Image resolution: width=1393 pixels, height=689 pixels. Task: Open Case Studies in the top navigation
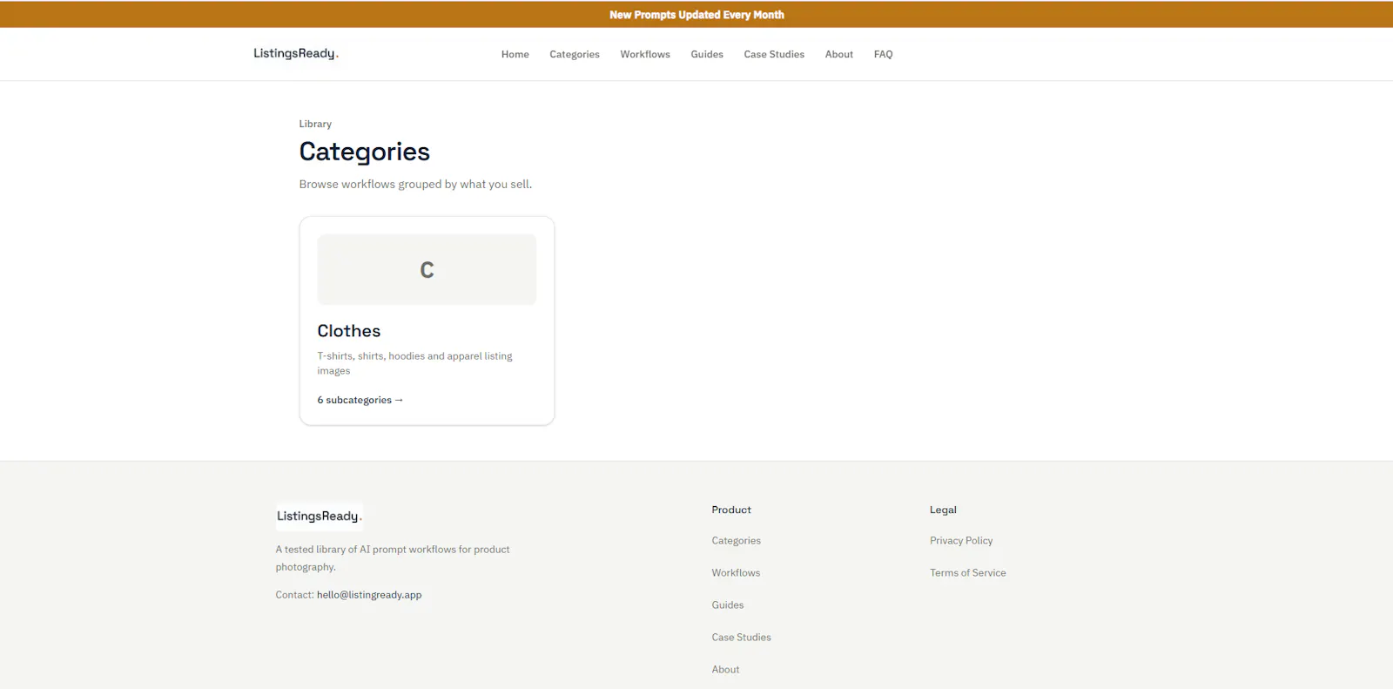point(774,54)
